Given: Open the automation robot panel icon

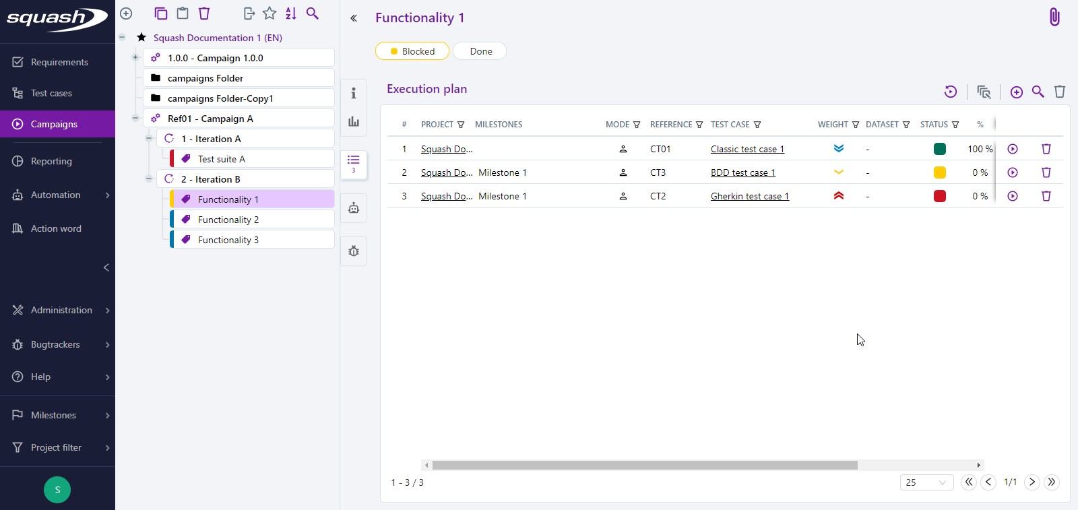Looking at the screenshot, I should pyautogui.click(x=354, y=208).
